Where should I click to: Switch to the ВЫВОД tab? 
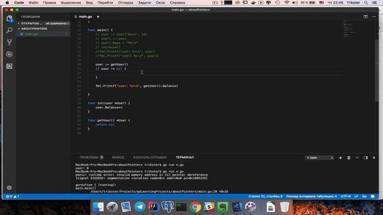click(x=118, y=158)
